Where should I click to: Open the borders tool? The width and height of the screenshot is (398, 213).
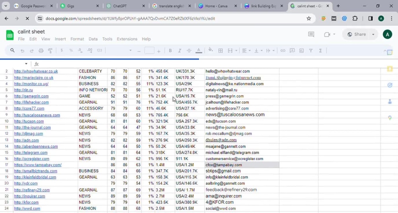coord(220,51)
